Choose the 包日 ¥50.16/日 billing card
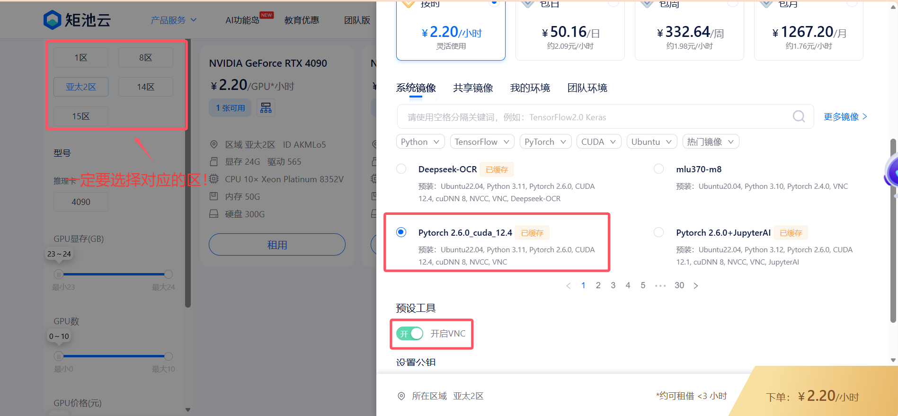 (570, 30)
